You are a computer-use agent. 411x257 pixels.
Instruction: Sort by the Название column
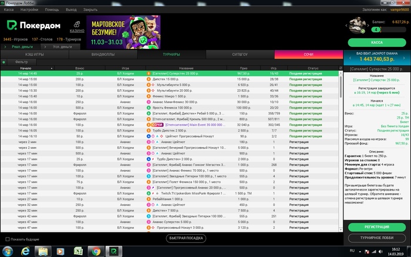point(186,68)
